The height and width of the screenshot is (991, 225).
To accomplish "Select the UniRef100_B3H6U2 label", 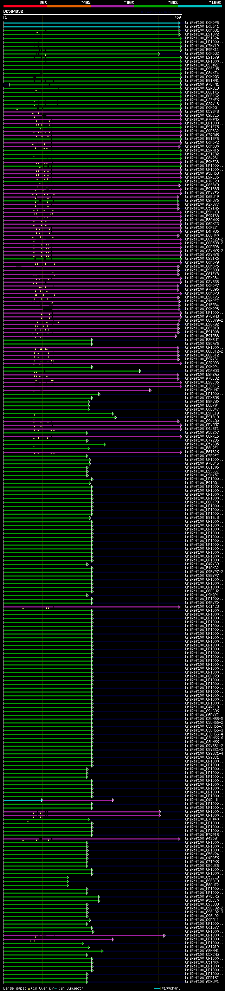I will click(x=202, y=340).
